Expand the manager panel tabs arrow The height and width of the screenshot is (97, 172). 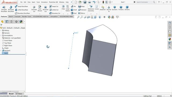click(24, 22)
